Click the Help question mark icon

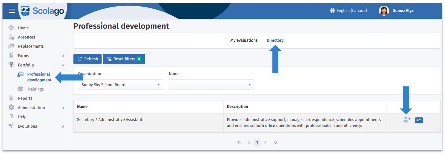(11, 117)
